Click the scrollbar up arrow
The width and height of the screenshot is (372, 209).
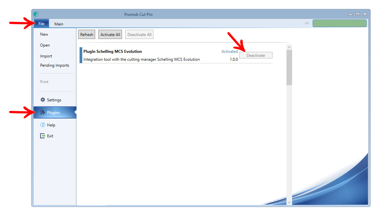point(289,47)
